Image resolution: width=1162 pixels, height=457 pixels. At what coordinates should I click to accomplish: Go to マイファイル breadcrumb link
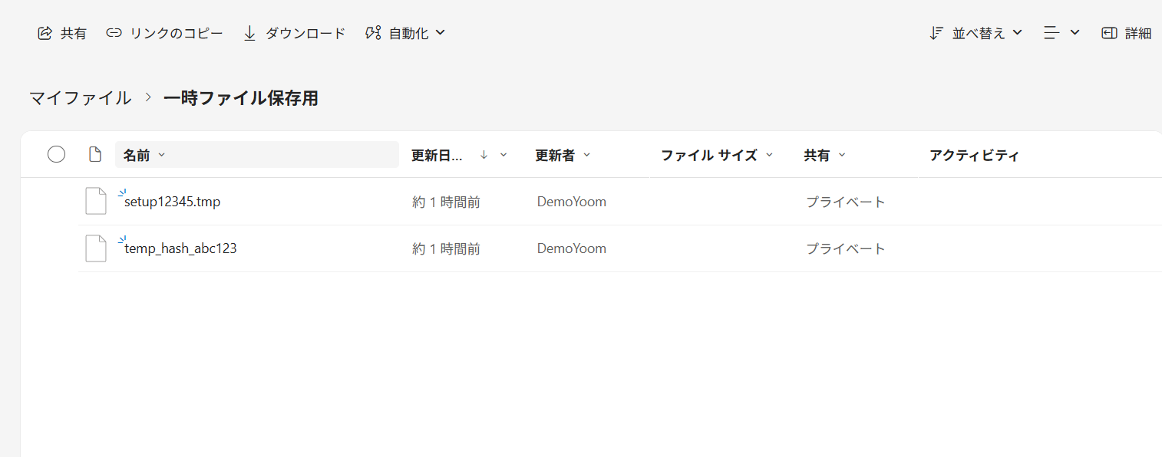coord(81,98)
